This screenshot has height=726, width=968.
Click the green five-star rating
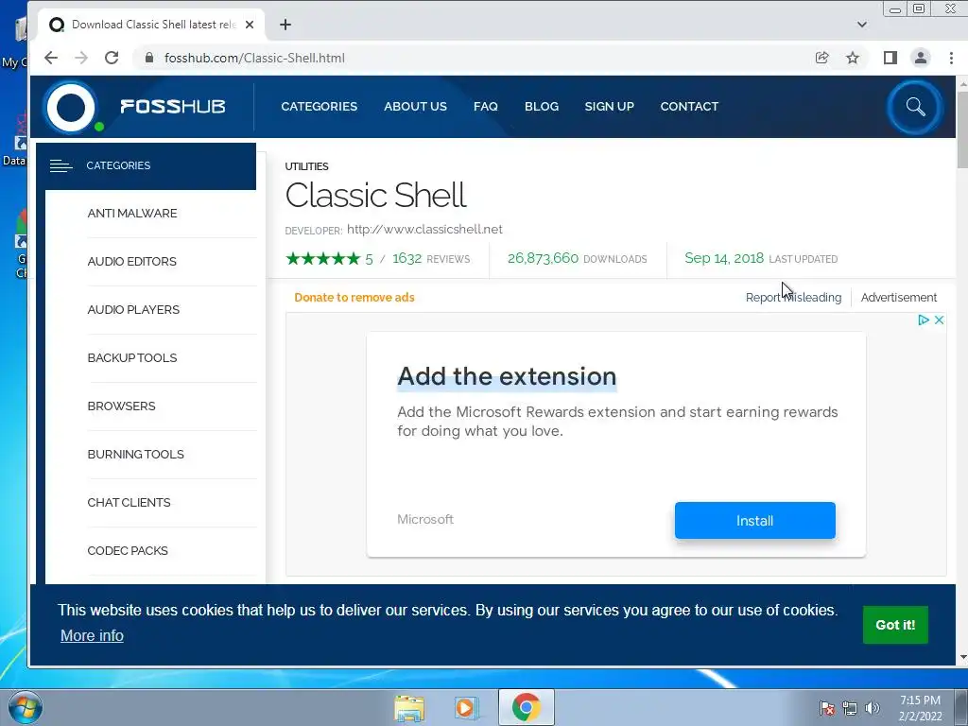coord(323,259)
